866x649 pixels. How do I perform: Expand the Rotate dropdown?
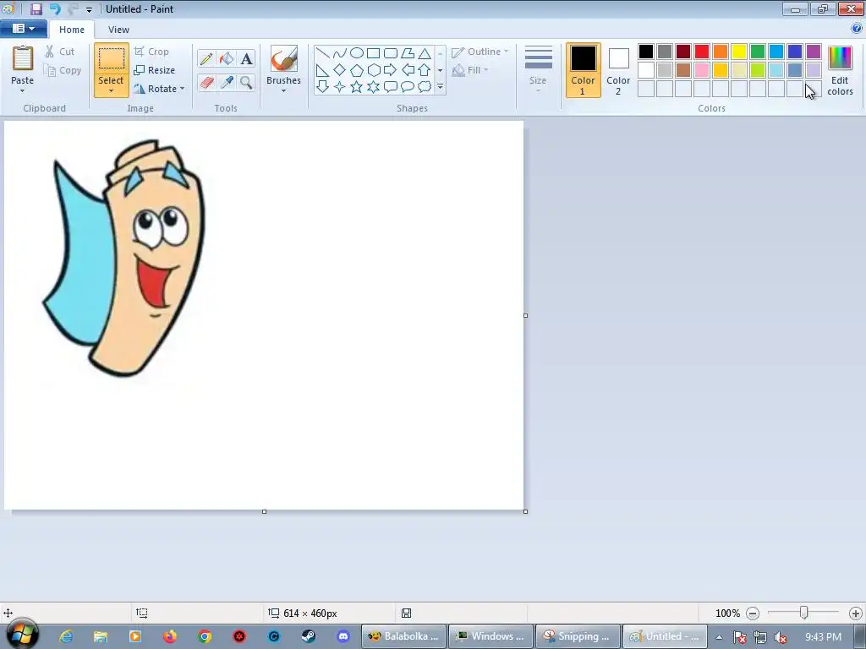tap(183, 88)
